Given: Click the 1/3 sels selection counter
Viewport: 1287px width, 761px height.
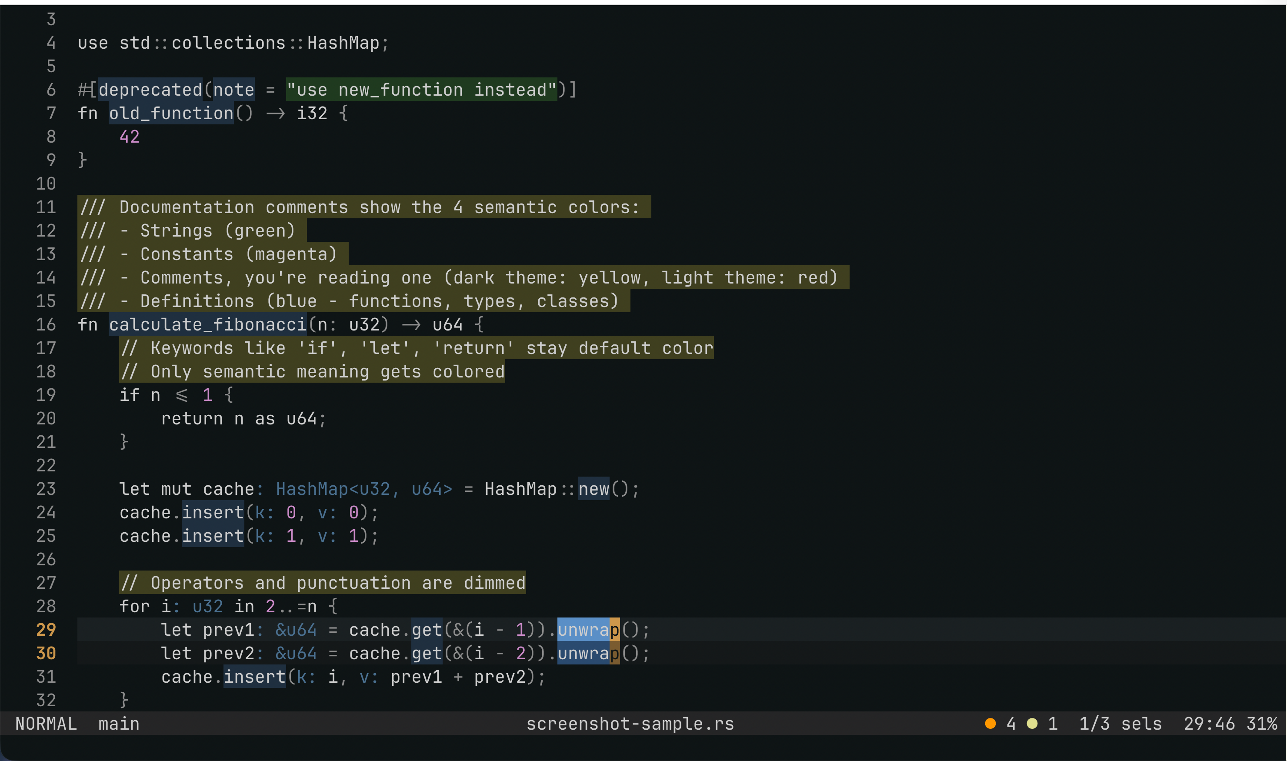Looking at the screenshot, I should point(1120,724).
